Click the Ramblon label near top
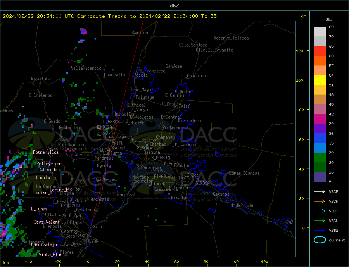Viewport: 349px width, 267px height. coord(140,33)
